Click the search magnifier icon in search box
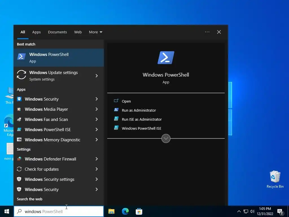The height and width of the screenshot is (217, 289). [19, 211]
